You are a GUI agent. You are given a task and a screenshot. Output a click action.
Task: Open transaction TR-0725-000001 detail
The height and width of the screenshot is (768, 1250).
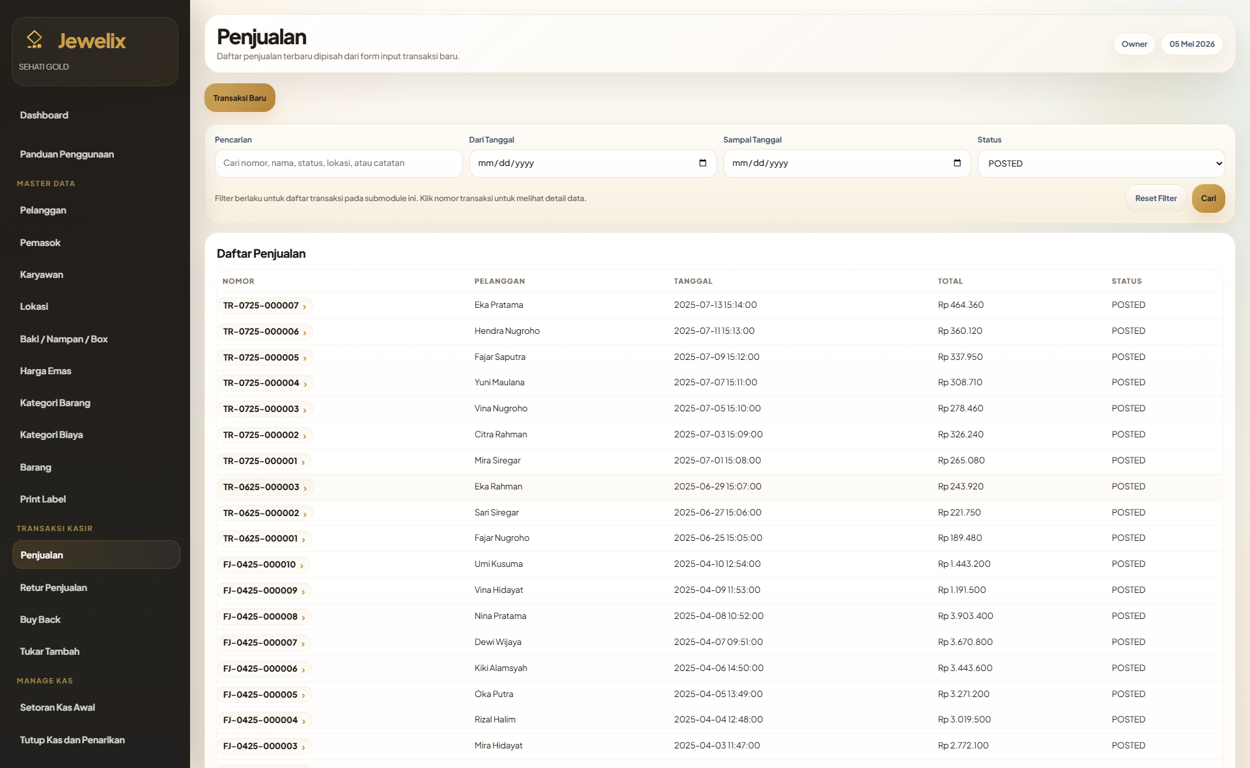(264, 461)
